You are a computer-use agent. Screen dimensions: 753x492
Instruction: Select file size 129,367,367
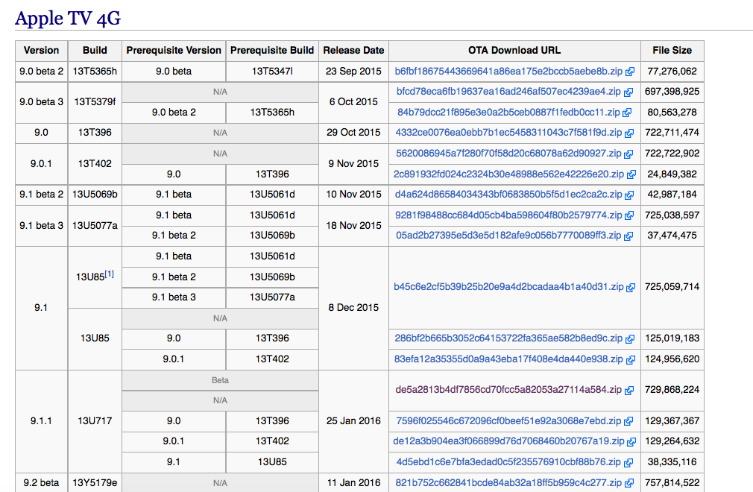point(672,420)
